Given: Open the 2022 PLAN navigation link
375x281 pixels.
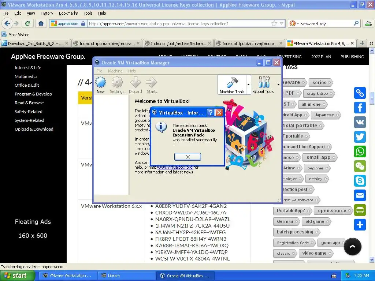Looking at the screenshot, I should (x=321, y=57).
